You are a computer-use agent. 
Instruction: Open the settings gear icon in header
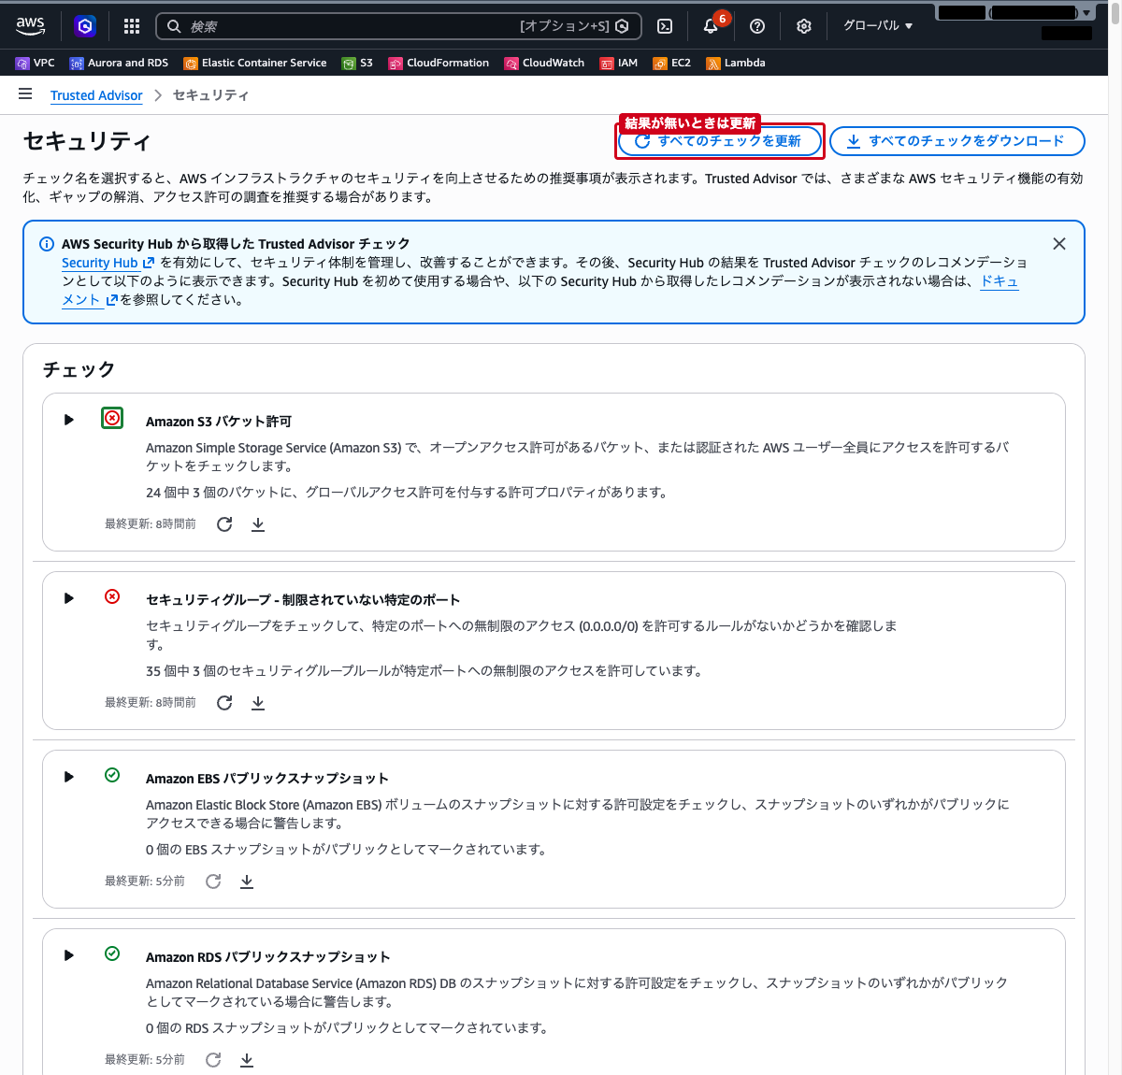(x=804, y=26)
